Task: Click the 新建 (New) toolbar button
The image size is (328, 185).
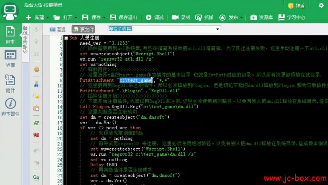Action: tap(35, 17)
